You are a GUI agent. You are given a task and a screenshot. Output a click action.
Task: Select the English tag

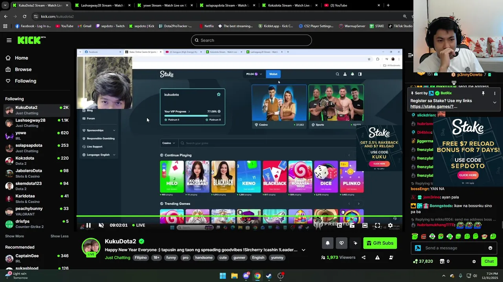258,257
